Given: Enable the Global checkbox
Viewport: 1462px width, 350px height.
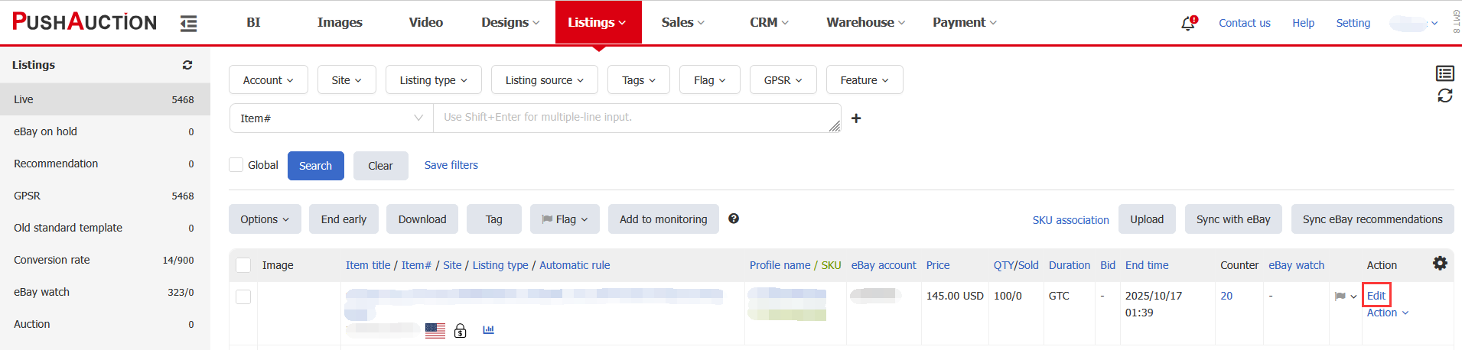Looking at the screenshot, I should pyautogui.click(x=236, y=165).
